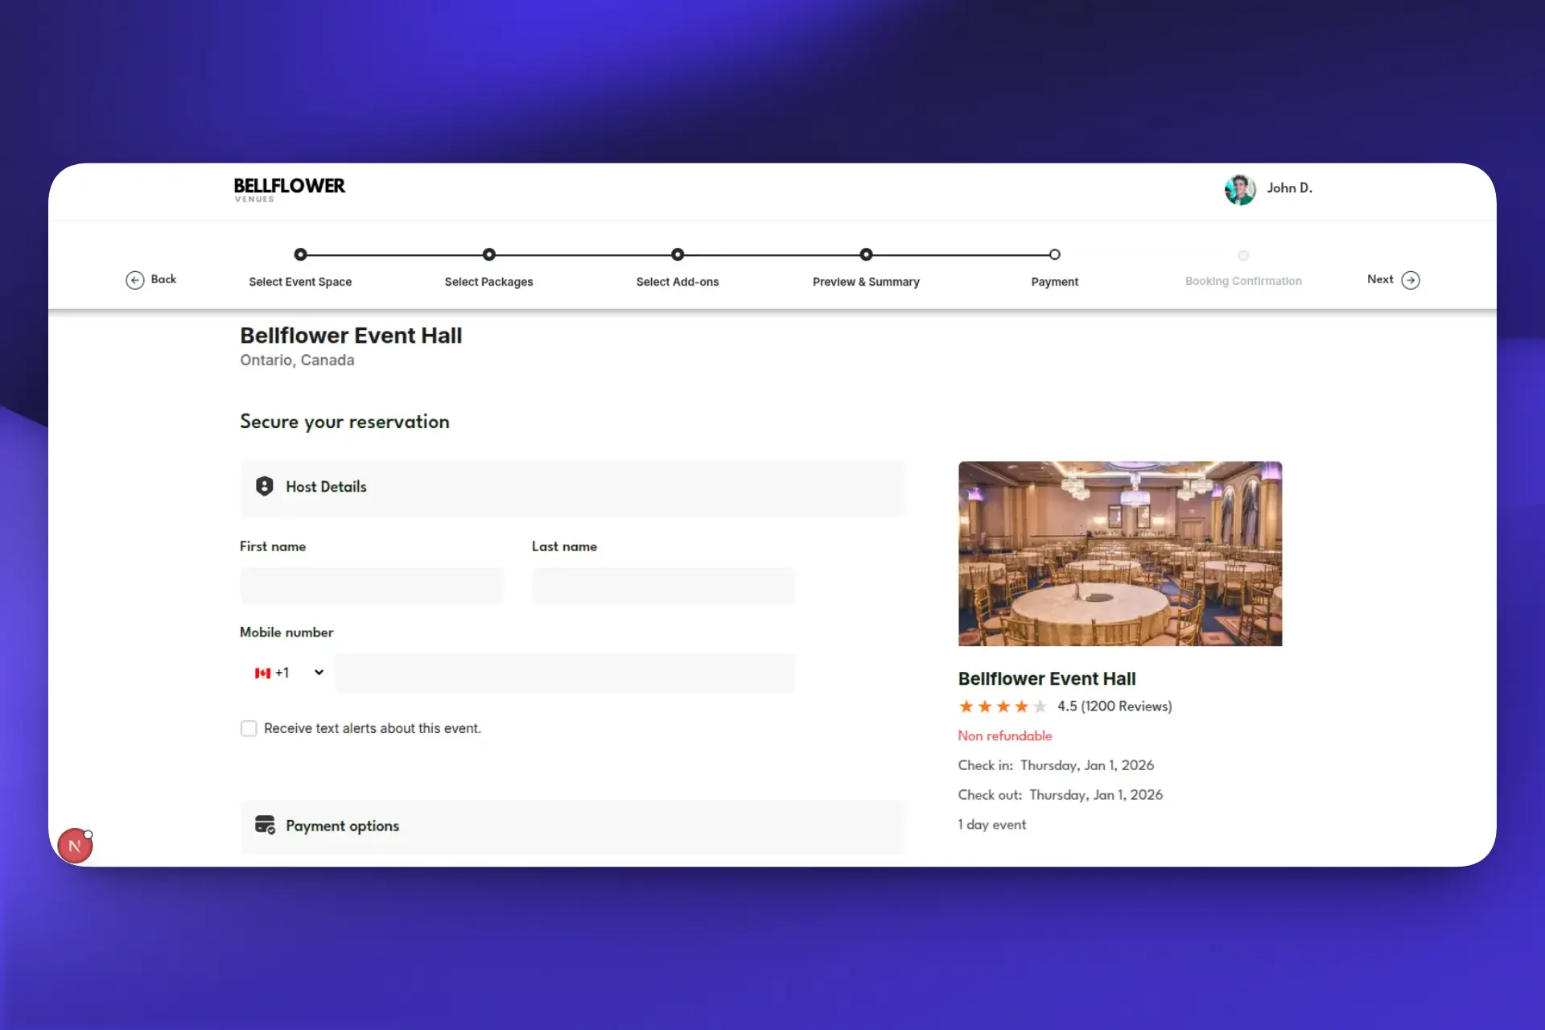Click the sidebar Bellflower Event Hall title
The image size is (1545, 1030).
pyautogui.click(x=1047, y=679)
